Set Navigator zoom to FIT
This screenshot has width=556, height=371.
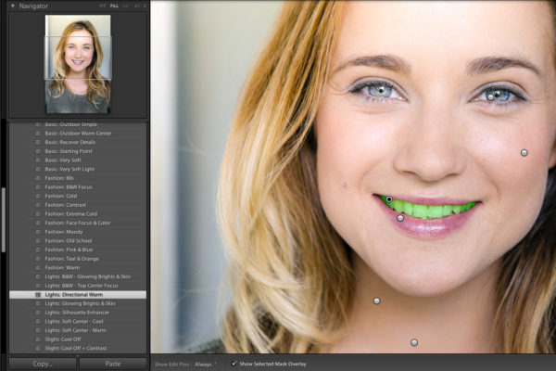click(103, 6)
